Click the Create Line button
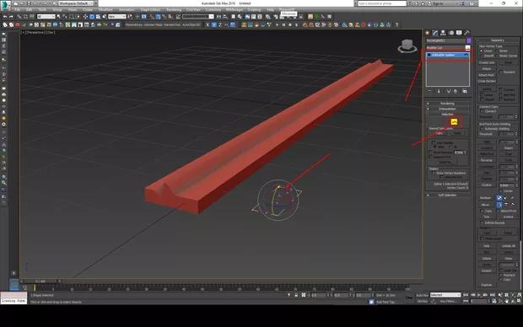523x327 pixels. (x=487, y=62)
